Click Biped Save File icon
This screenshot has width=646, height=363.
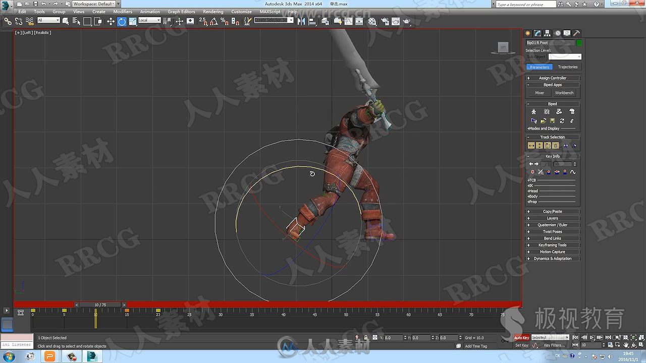point(553,121)
